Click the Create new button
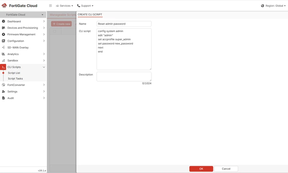 61,24
